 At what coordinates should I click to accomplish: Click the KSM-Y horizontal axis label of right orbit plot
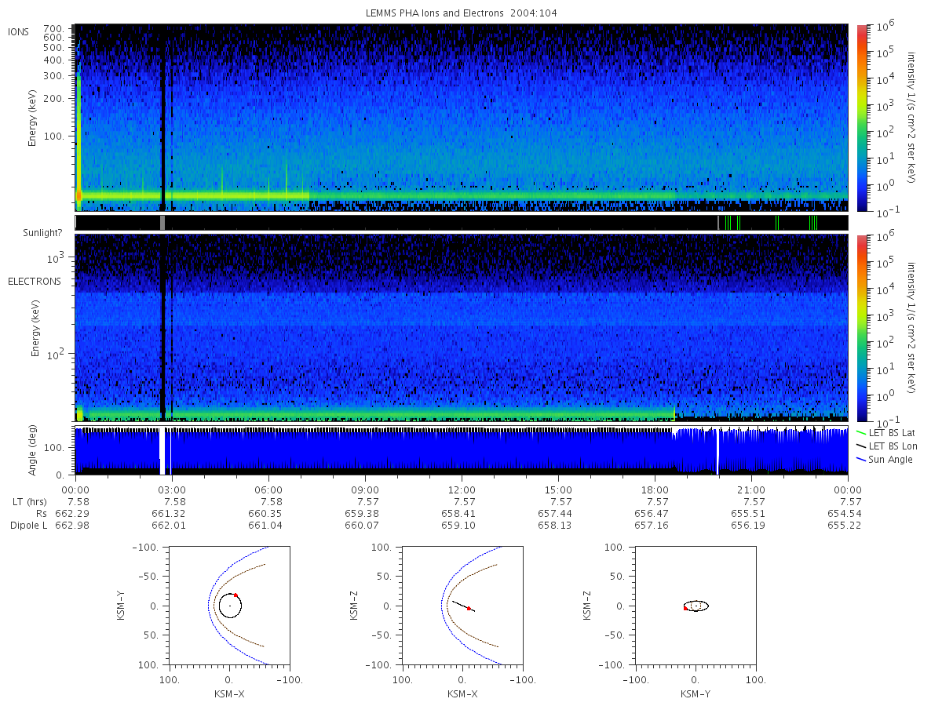pos(696,694)
